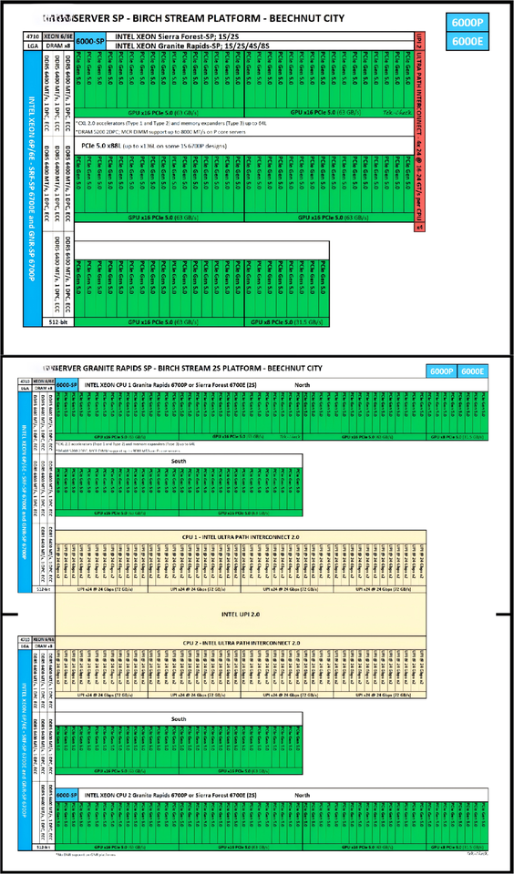This screenshot has height=874, width=514.
Task: Click the 6000P badge in the 2S platform diagram
Action: click(441, 371)
